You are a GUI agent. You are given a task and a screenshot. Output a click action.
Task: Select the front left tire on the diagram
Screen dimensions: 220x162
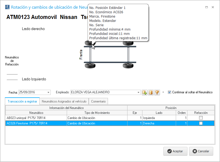88,65
